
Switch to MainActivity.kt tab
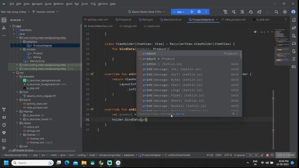tap(171, 20)
